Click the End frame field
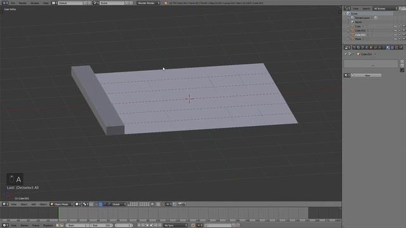Viewport: 406px width, 228px height. pyautogui.click(x=101, y=225)
